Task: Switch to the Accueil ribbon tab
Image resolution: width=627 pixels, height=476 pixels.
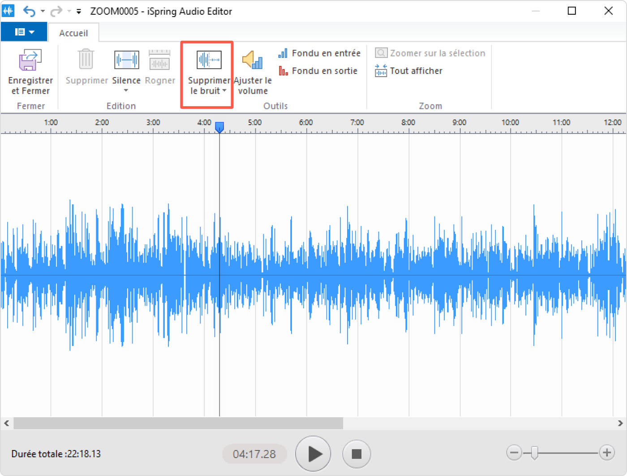Action: point(73,32)
